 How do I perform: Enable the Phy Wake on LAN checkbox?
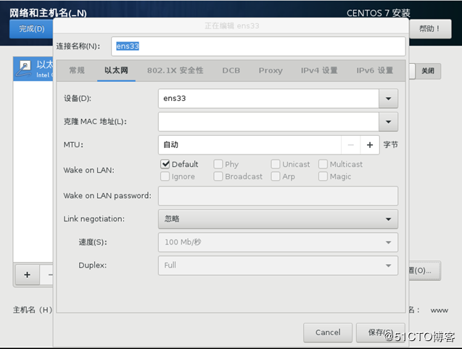pyautogui.click(x=218, y=164)
